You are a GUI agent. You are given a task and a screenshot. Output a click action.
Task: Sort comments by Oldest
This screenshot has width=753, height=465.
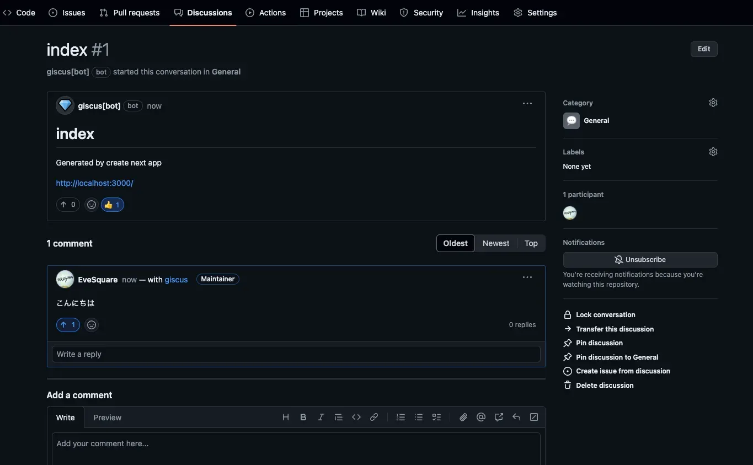tap(456, 243)
